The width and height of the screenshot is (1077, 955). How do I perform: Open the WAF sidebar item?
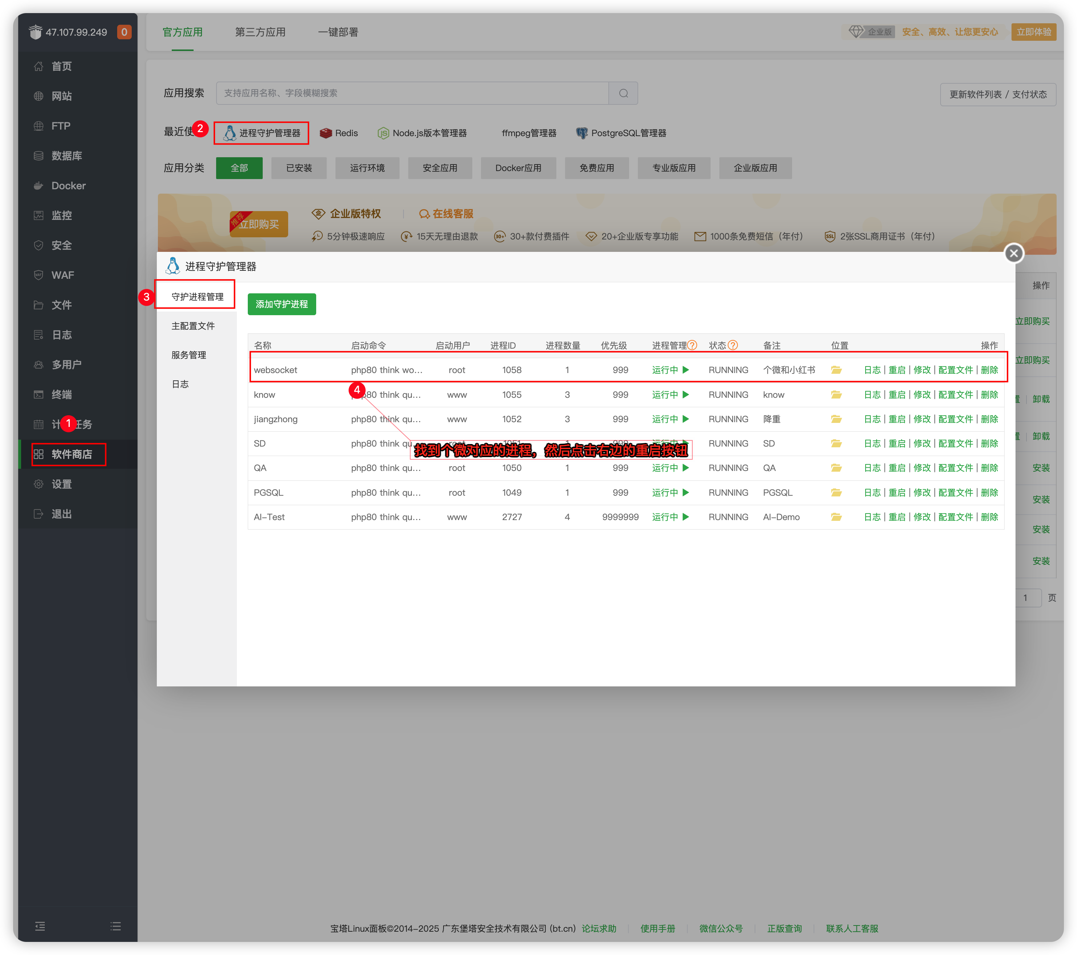(62, 275)
